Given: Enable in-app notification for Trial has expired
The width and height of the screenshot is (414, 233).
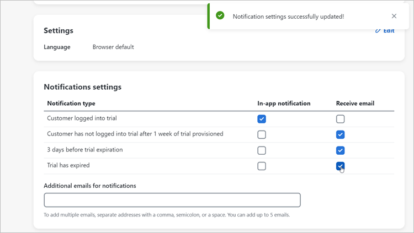Looking at the screenshot, I should [262, 166].
